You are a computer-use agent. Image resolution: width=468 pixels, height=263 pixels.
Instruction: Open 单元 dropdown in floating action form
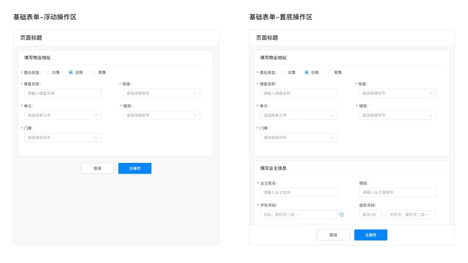click(x=63, y=115)
